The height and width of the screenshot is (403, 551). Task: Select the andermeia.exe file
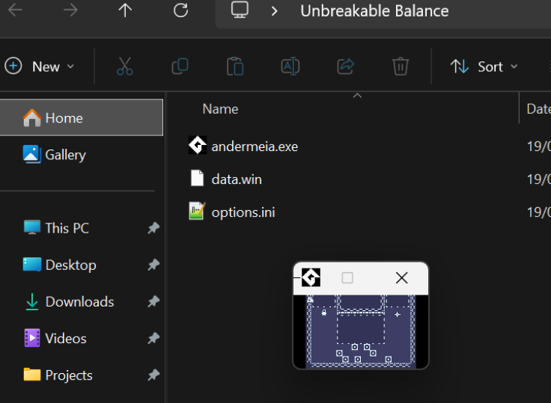pos(255,147)
